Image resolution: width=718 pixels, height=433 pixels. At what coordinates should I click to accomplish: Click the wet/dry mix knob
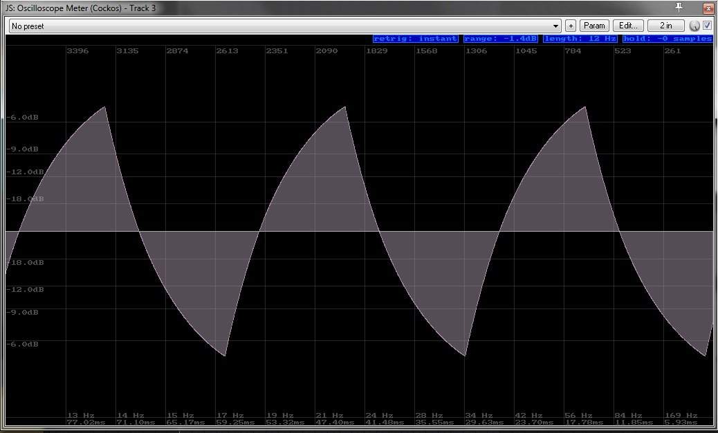(695, 26)
